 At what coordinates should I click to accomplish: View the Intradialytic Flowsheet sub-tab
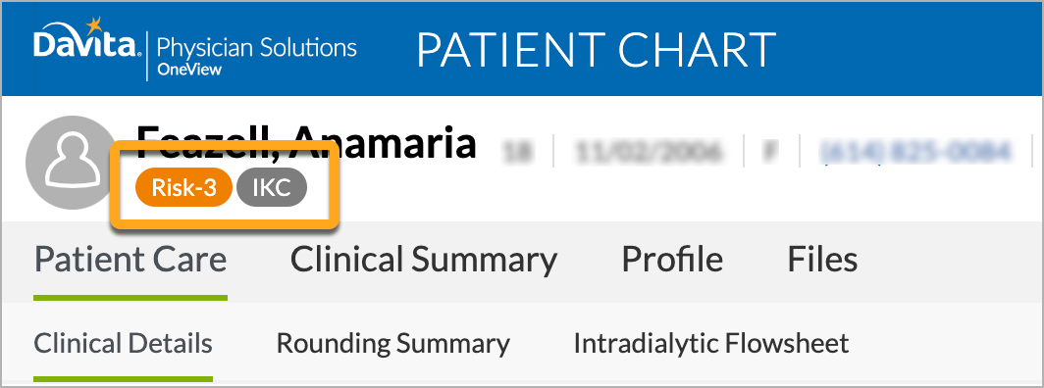tap(711, 344)
